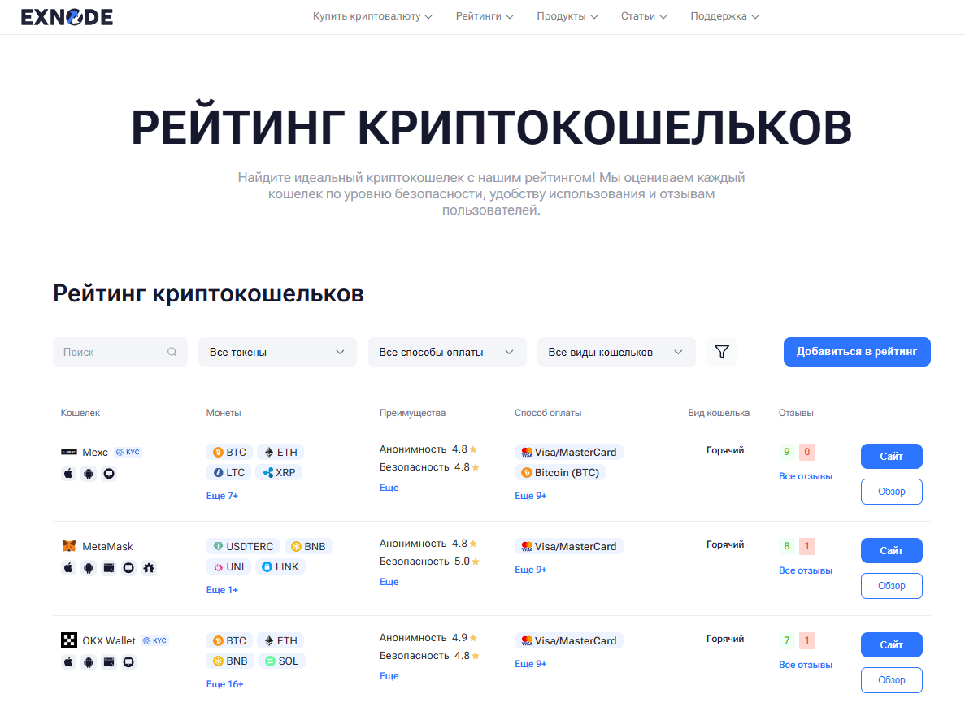Select the Android icon under MetaMask
This screenshot has height=707, width=965.
(x=89, y=569)
